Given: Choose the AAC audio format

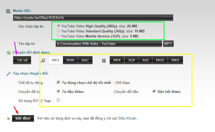Looking at the screenshot, I should [x=85, y=60].
